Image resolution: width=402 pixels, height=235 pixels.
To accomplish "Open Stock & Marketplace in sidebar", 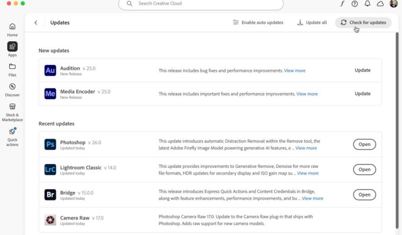I will point(12,112).
